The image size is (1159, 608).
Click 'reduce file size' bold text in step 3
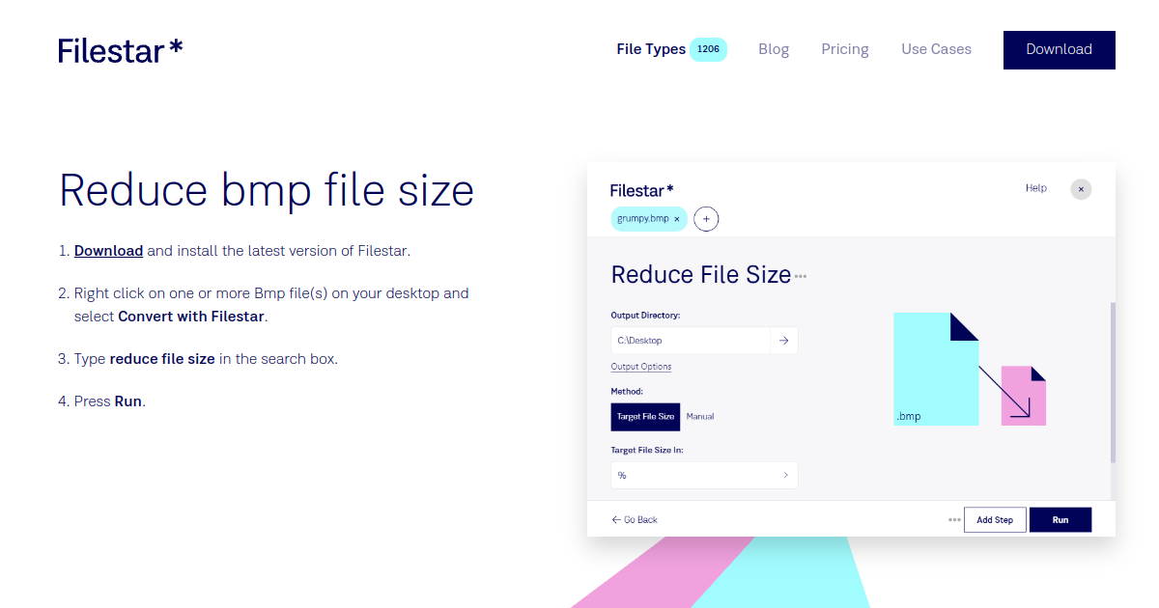pos(162,359)
